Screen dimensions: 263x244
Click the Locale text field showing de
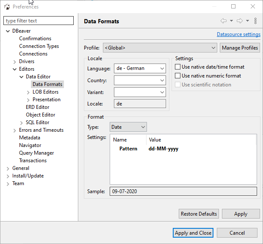140,104
